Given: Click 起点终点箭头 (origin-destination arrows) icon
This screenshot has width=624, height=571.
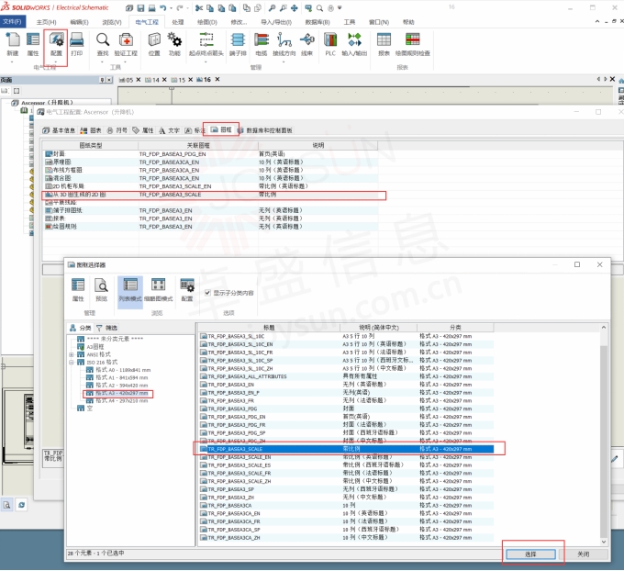Looking at the screenshot, I should [206, 44].
